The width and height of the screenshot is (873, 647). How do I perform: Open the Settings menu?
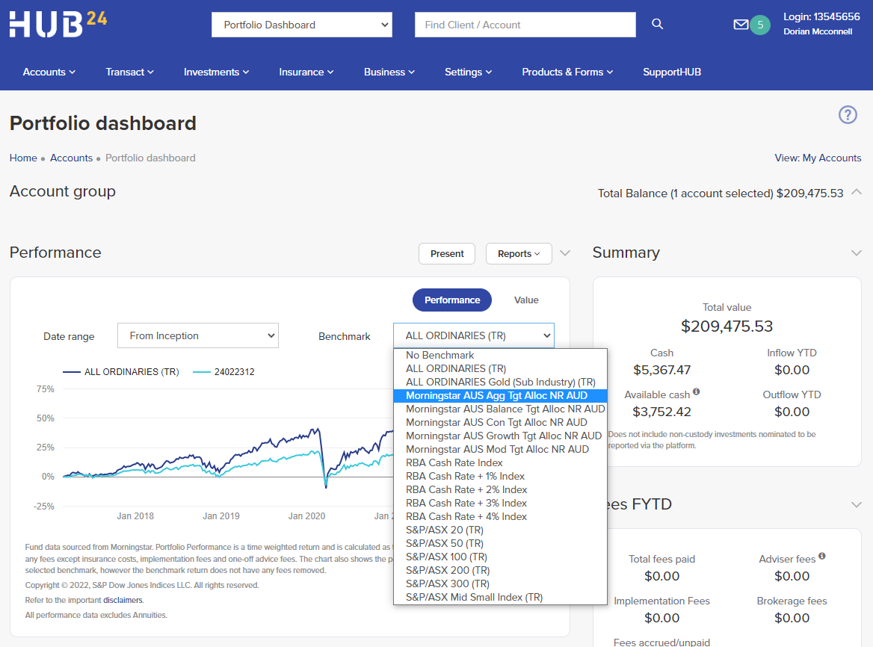click(x=468, y=72)
